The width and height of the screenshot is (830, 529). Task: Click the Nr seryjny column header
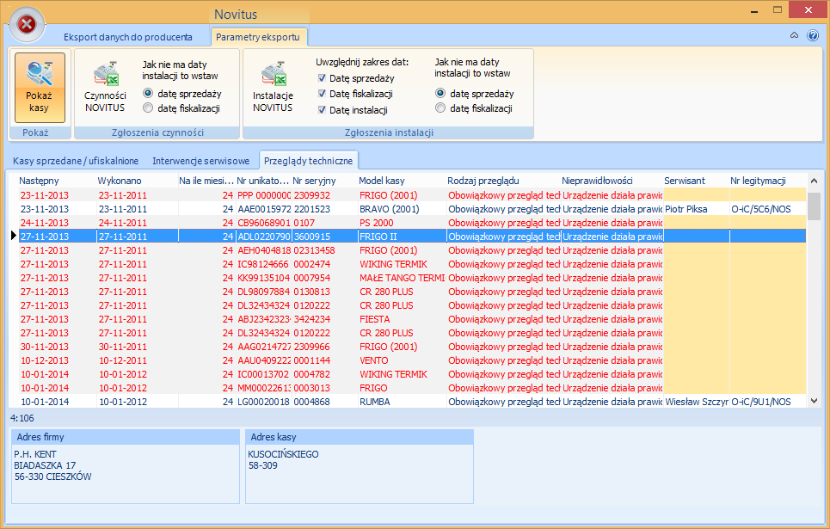[x=324, y=181]
